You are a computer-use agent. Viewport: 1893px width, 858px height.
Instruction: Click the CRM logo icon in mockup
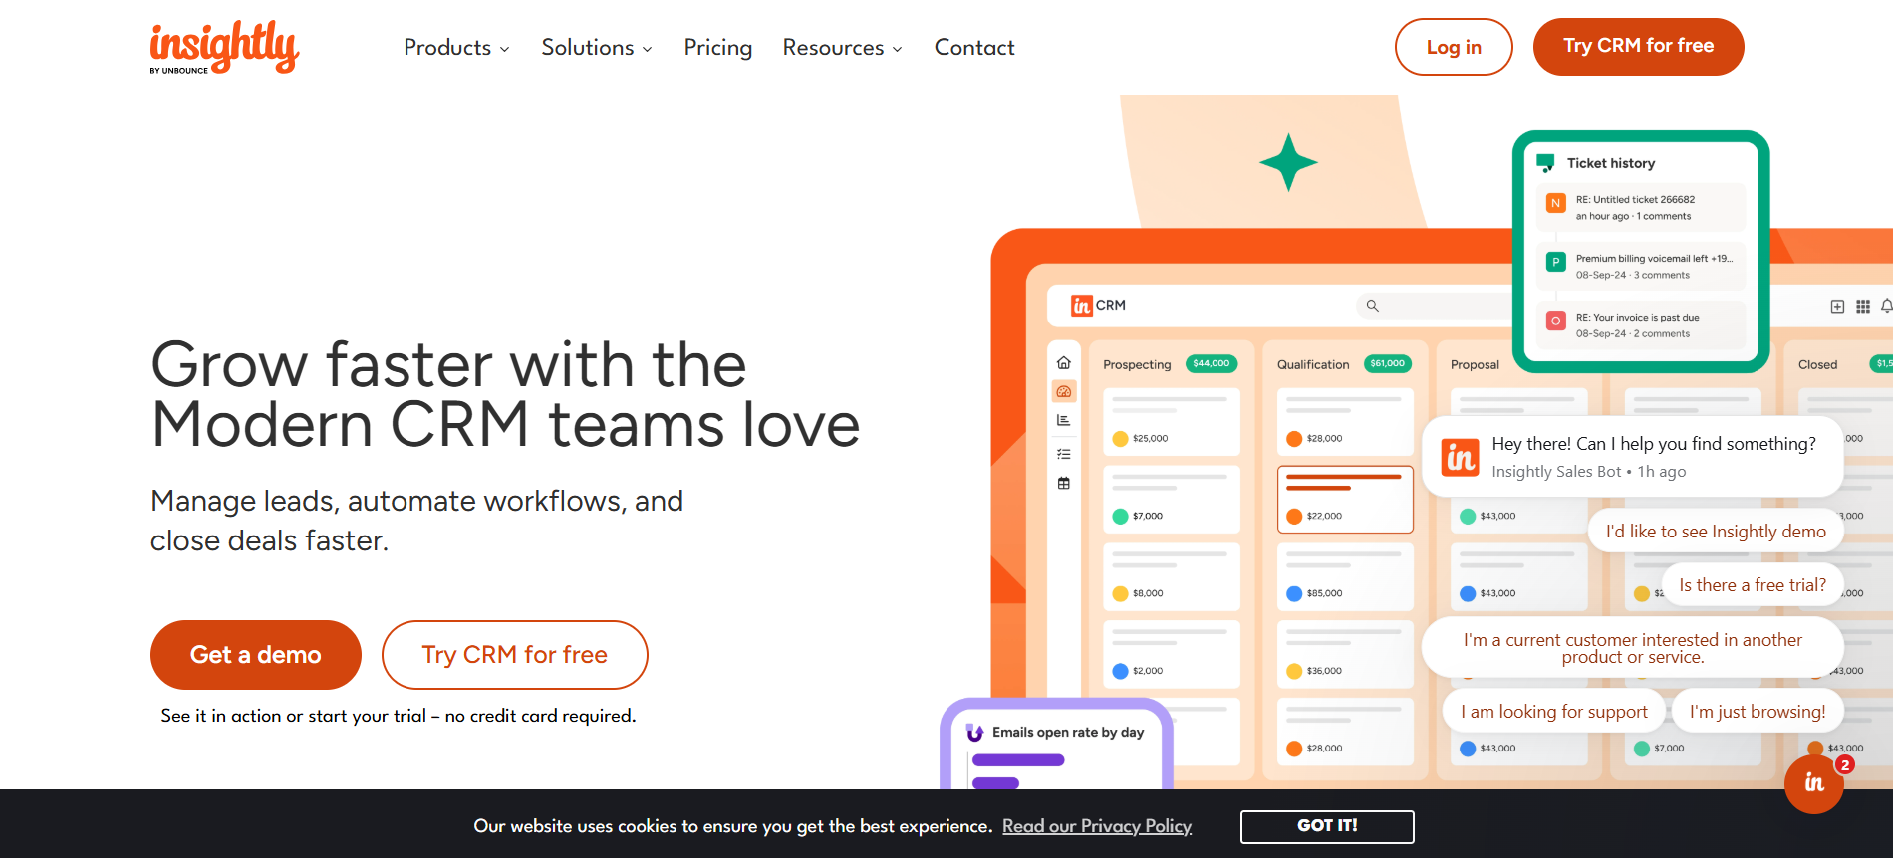pyautogui.click(x=1081, y=306)
